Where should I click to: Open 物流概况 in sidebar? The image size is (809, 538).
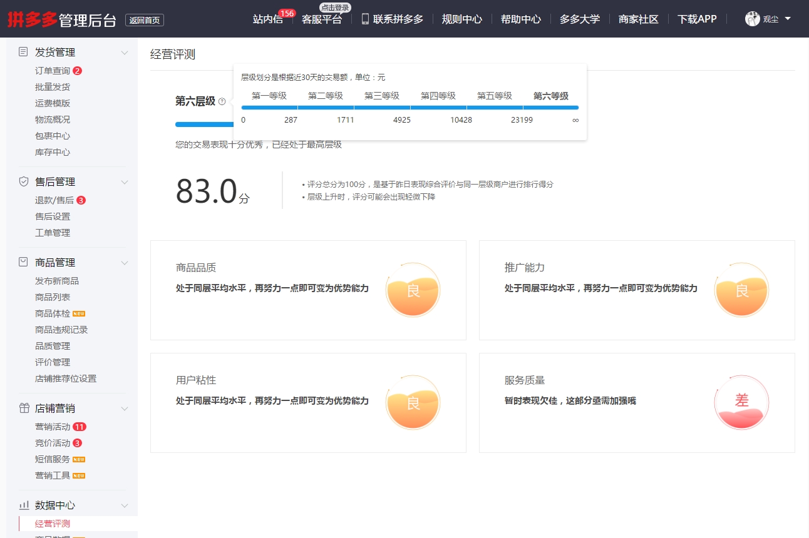[x=53, y=119]
